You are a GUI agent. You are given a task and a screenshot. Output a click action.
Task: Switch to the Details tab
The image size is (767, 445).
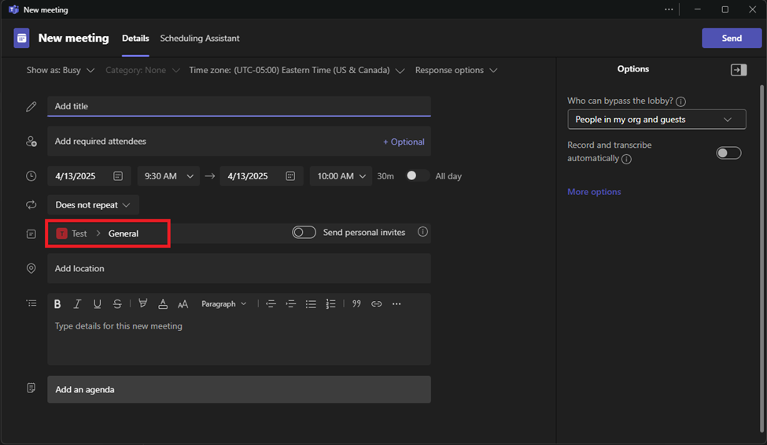pos(135,39)
